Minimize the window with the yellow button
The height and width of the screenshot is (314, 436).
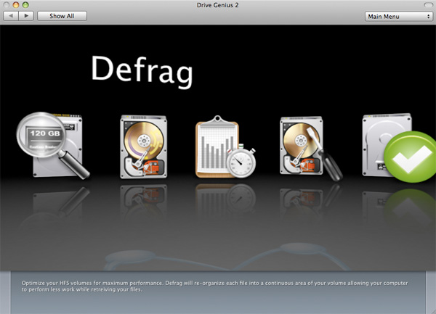tap(16, 5)
